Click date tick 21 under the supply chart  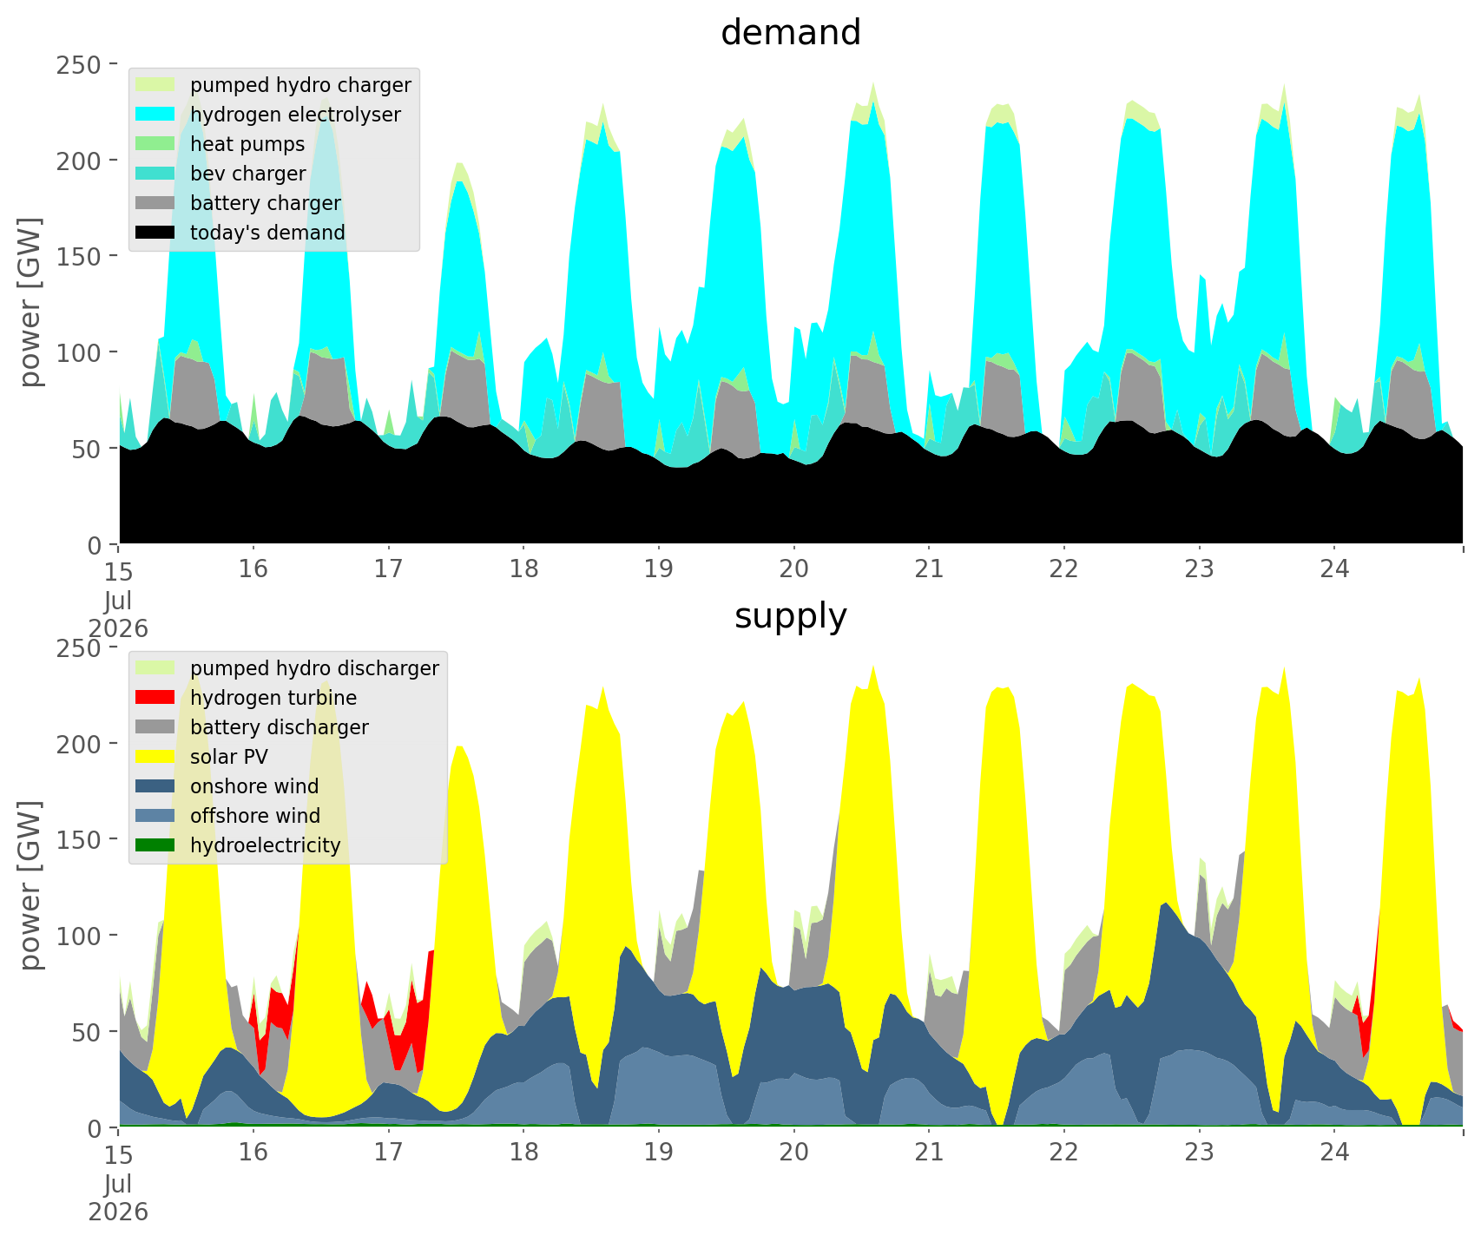(x=929, y=1153)
